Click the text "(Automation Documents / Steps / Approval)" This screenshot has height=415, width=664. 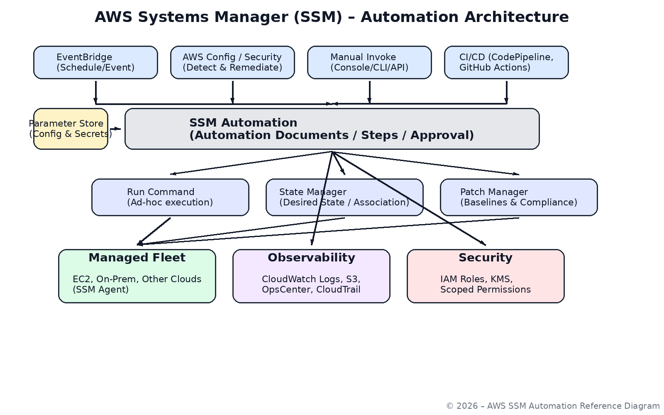pyautogui.click(x=332, y=135)
